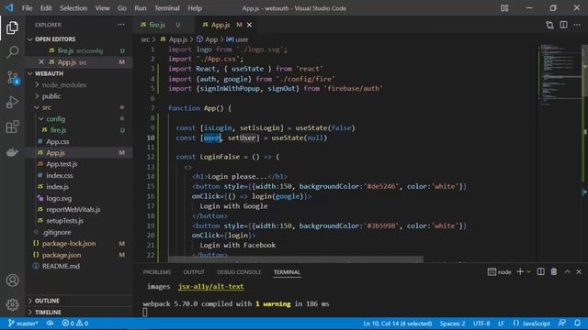Image resolution: width=588 pixels, height=330 pixels.
Task: Click the App breadcrumb segment
Action: (208, 39)
